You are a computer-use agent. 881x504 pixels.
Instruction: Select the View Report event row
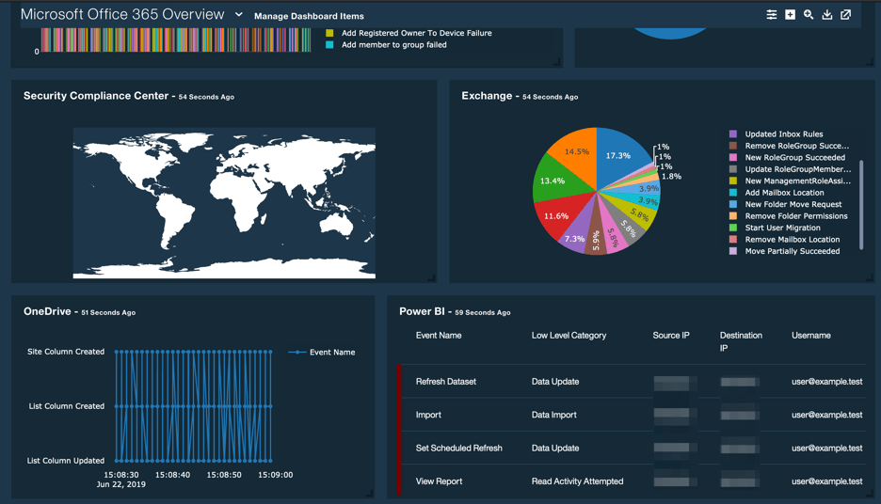[x=631, y=481]
